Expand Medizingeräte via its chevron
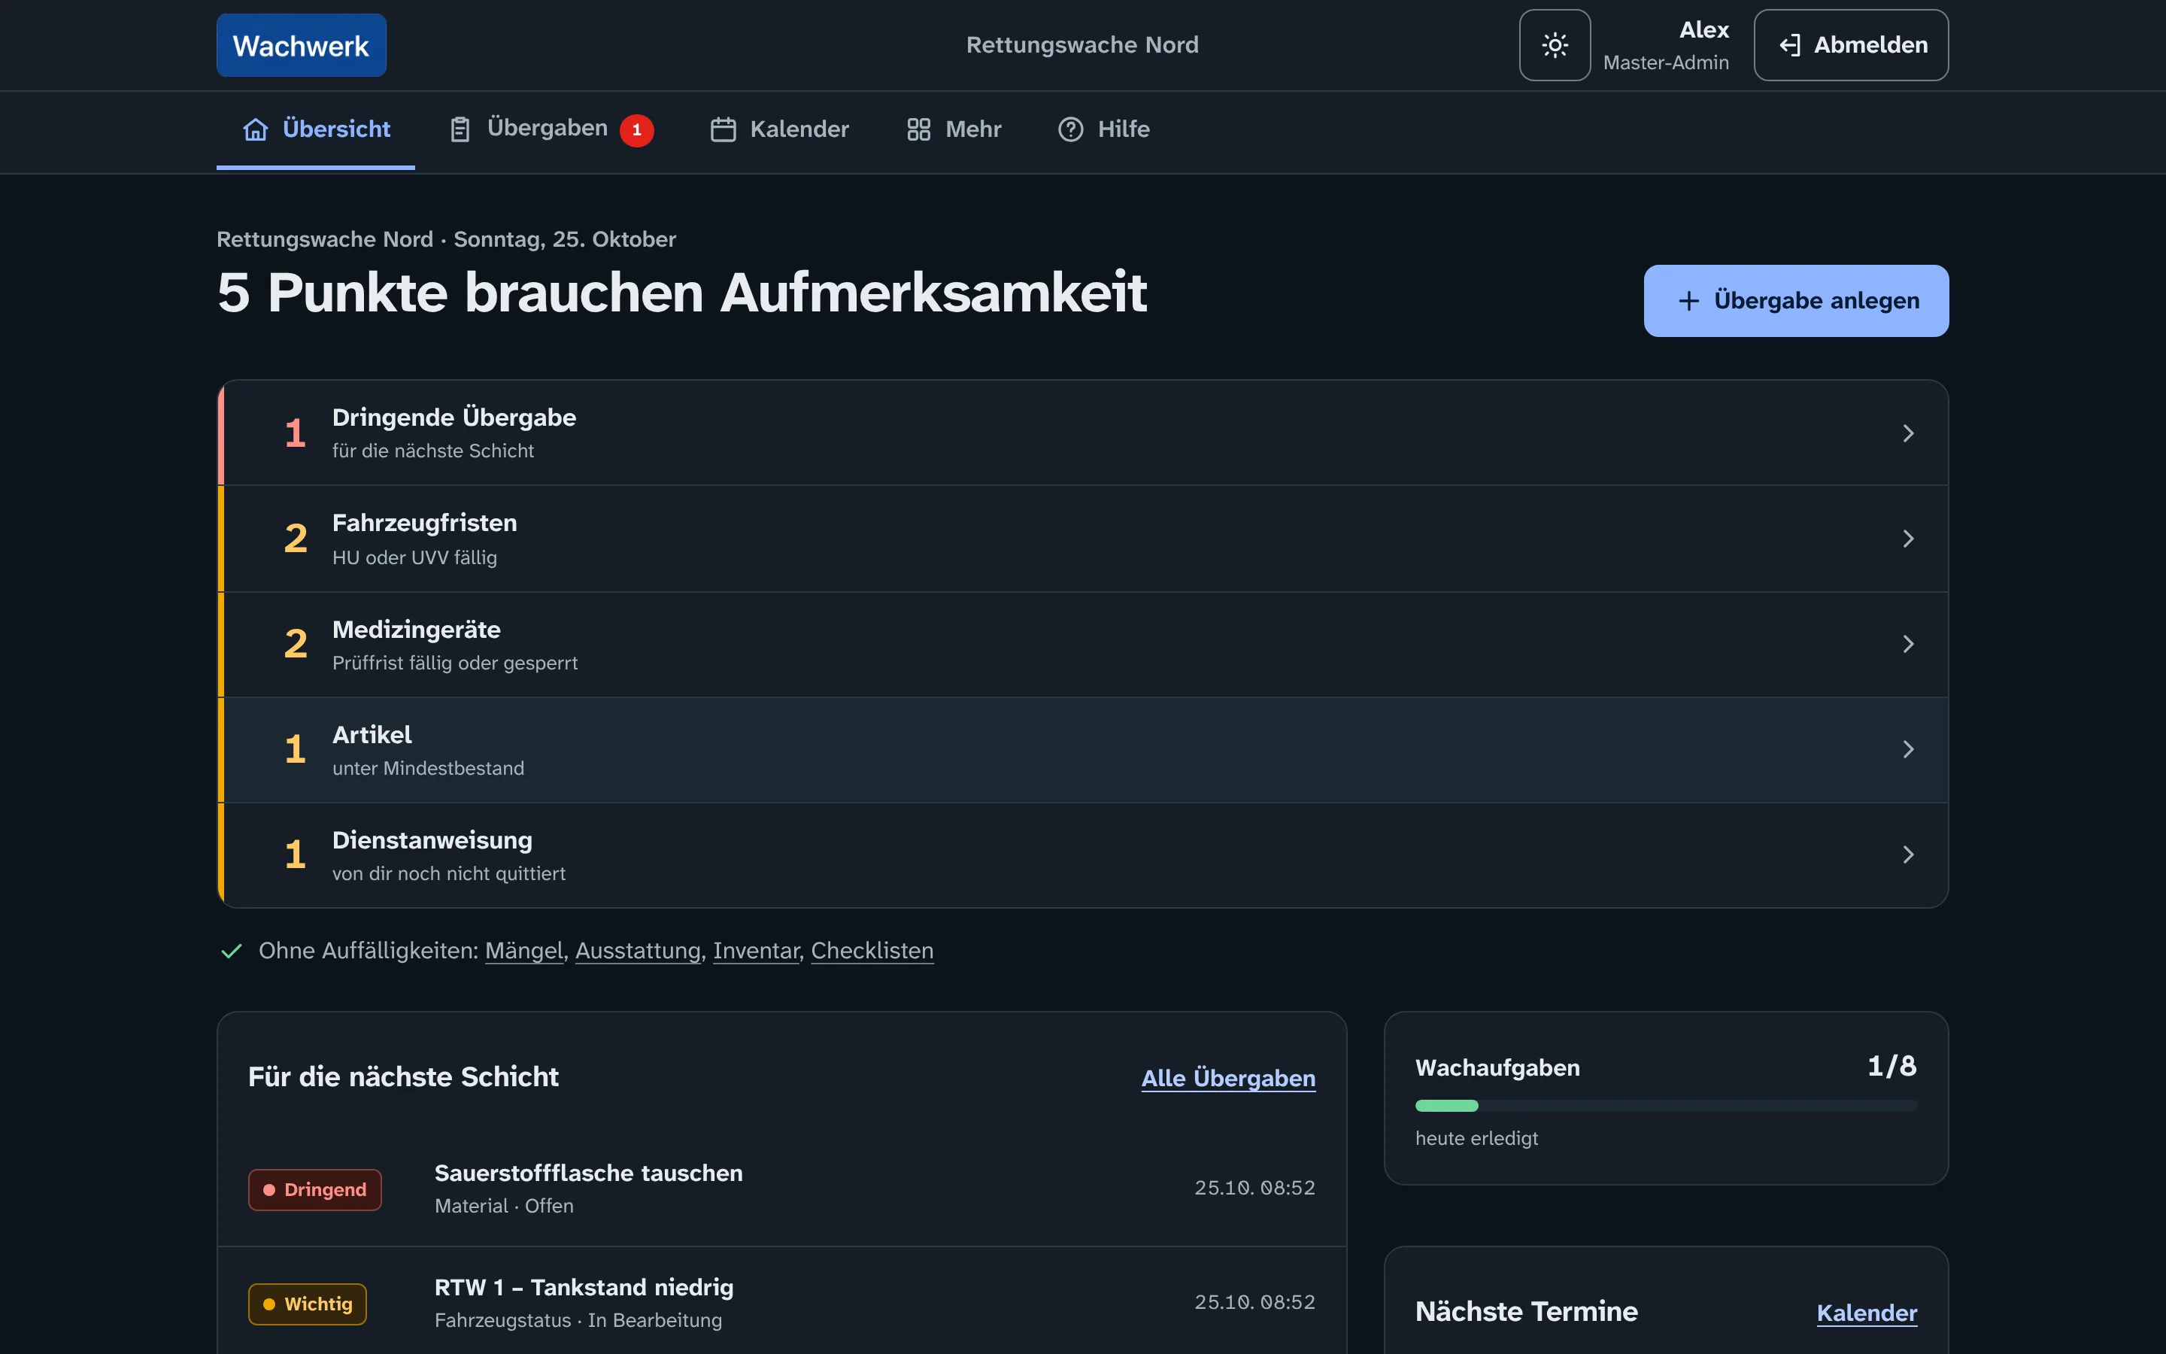 point(1907,645)
